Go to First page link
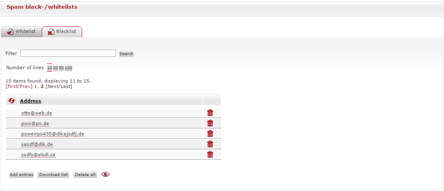 click(x=13, y=86)
